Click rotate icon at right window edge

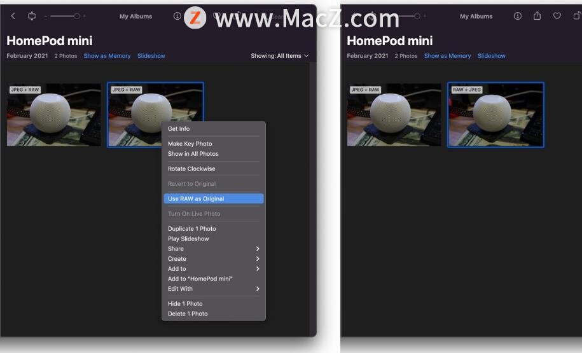[577, 16]
